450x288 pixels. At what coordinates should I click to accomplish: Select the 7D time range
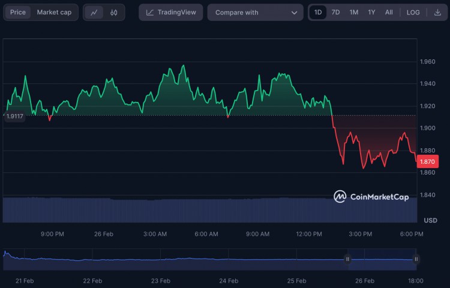[335, 13]
